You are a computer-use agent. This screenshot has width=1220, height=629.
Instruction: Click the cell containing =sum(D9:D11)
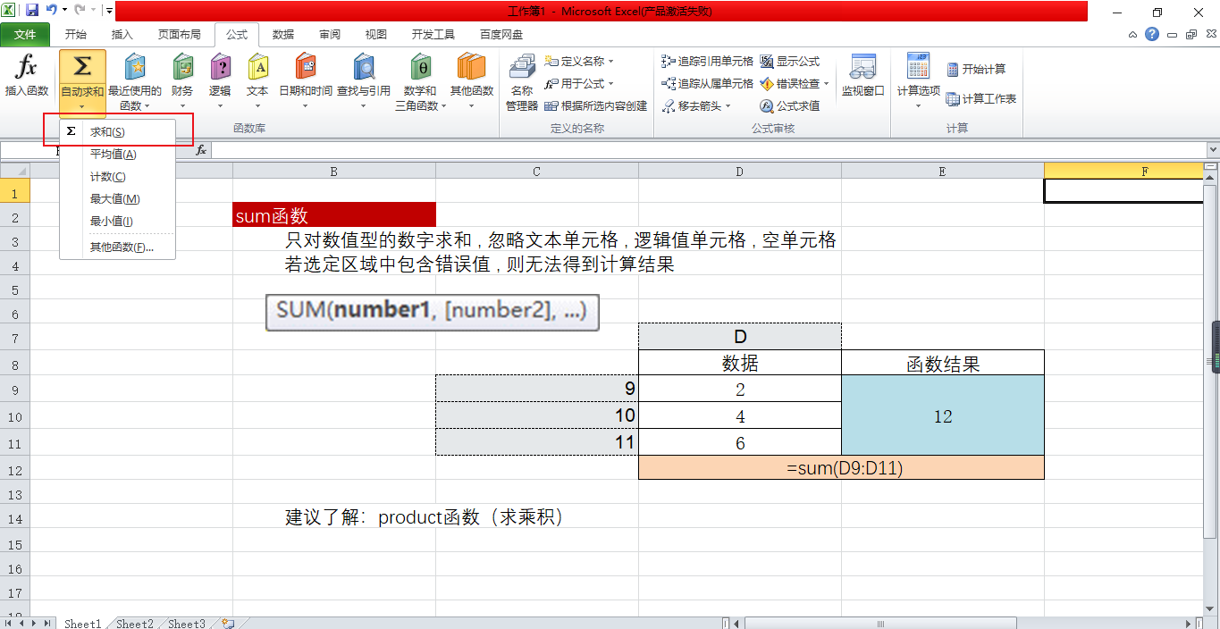(841, 468)
